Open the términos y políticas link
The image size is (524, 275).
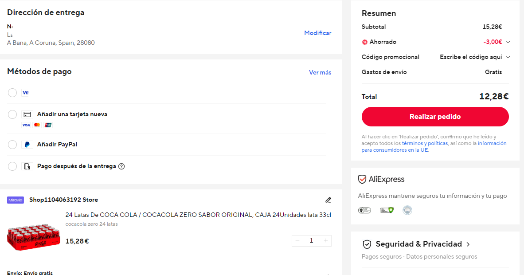tap(425, 143)
